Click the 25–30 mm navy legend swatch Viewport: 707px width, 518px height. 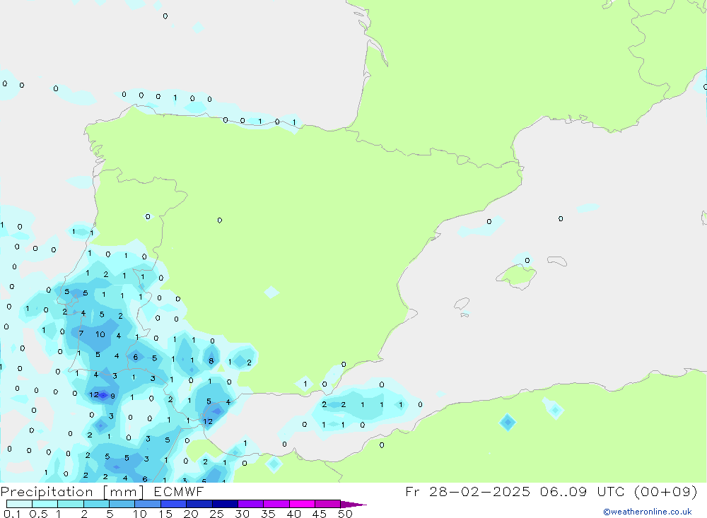[x=225, y=504]
